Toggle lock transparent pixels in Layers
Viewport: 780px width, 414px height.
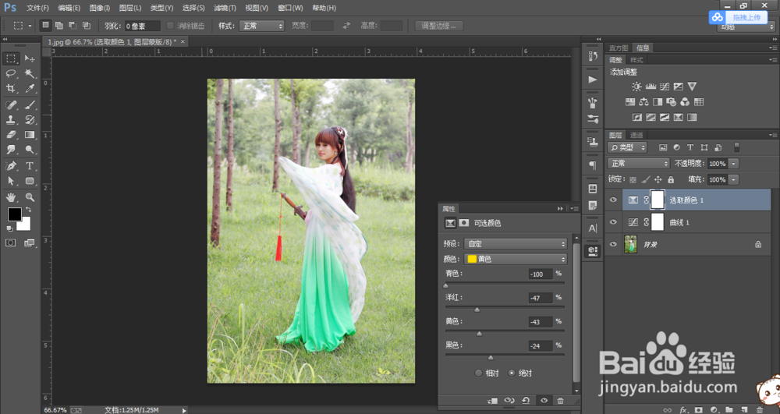tap(633, 179)
